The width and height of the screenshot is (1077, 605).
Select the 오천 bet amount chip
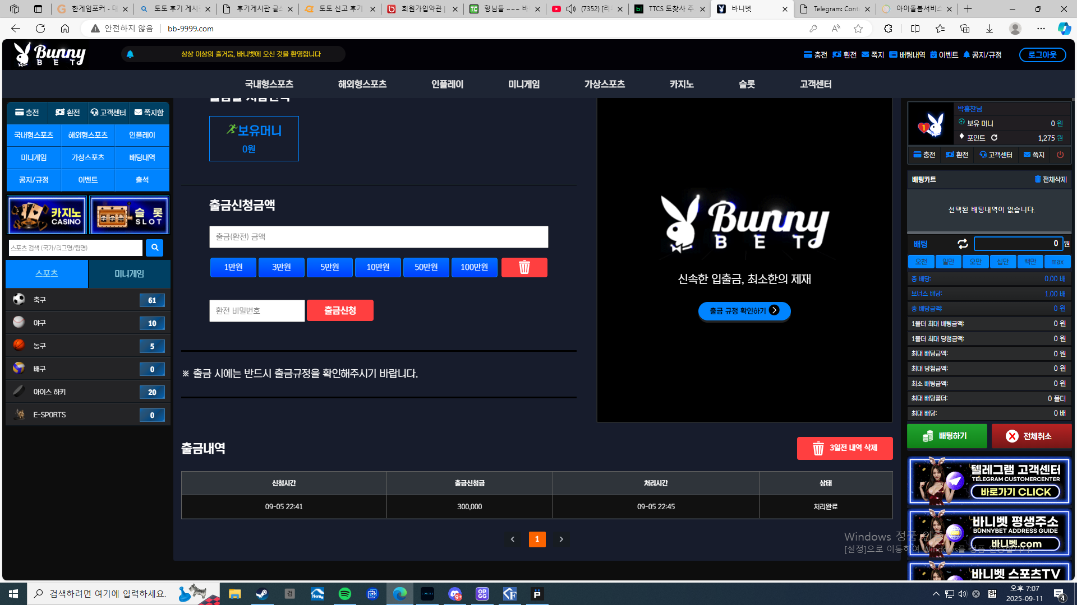(921, 262)
